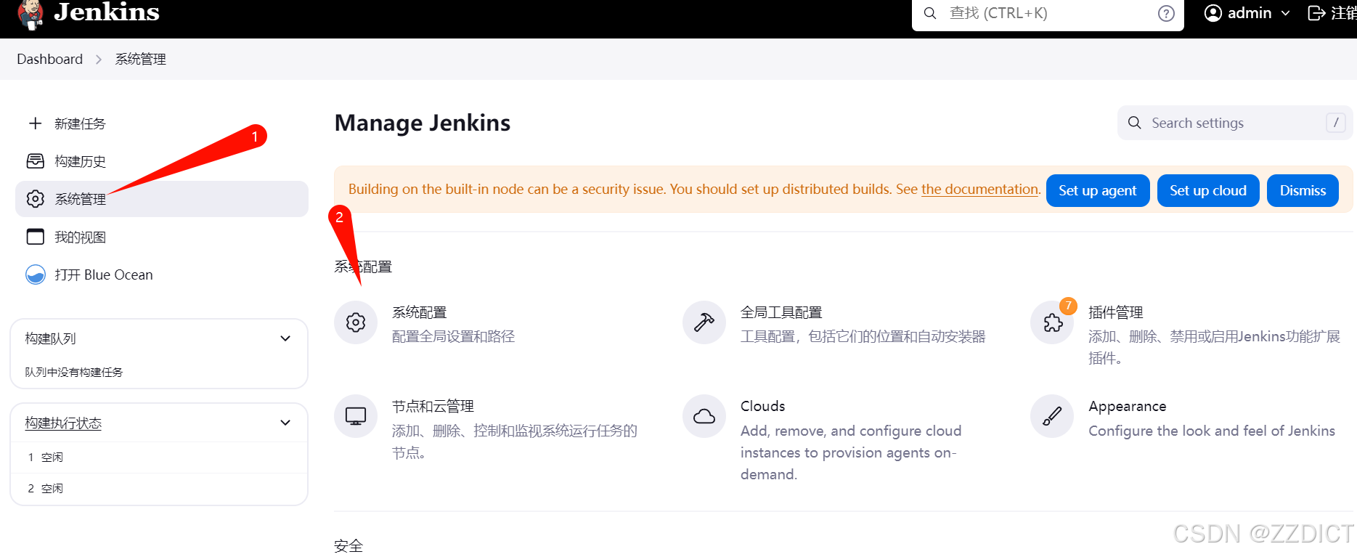The image size is (1357, 557).
Task: Click the Blue Ocean circle icon
Action: pyautogui.click(x=35, y=275)
